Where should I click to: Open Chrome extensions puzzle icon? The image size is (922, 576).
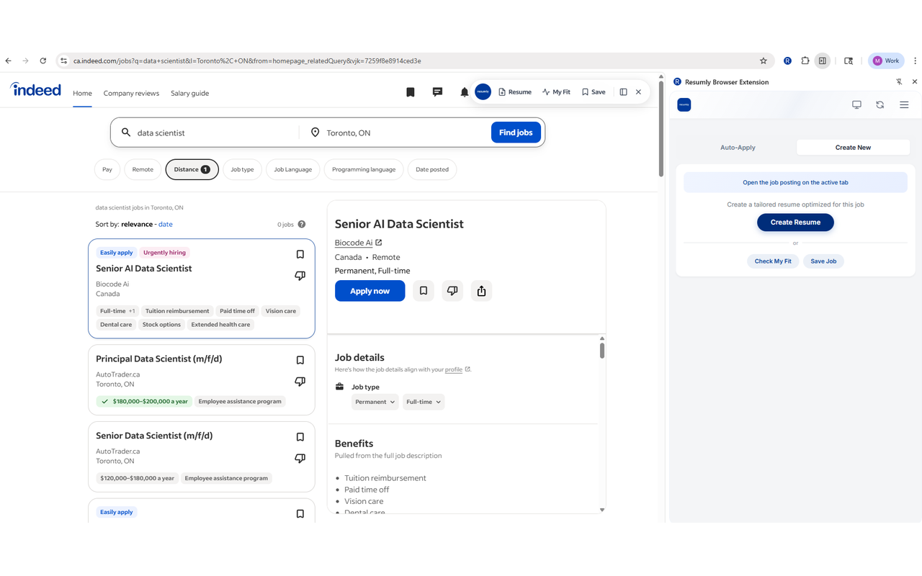tap(805, 61)
